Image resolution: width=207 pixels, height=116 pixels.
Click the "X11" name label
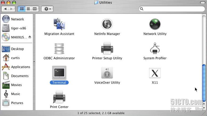(x=155, y=82)
